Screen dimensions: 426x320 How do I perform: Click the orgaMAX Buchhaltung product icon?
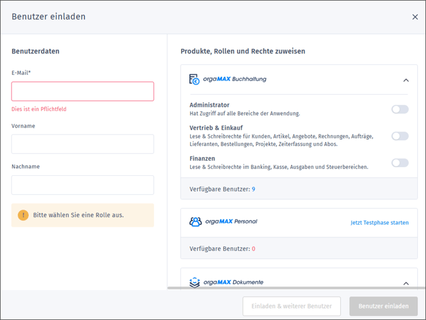click(x=195, y=79)
